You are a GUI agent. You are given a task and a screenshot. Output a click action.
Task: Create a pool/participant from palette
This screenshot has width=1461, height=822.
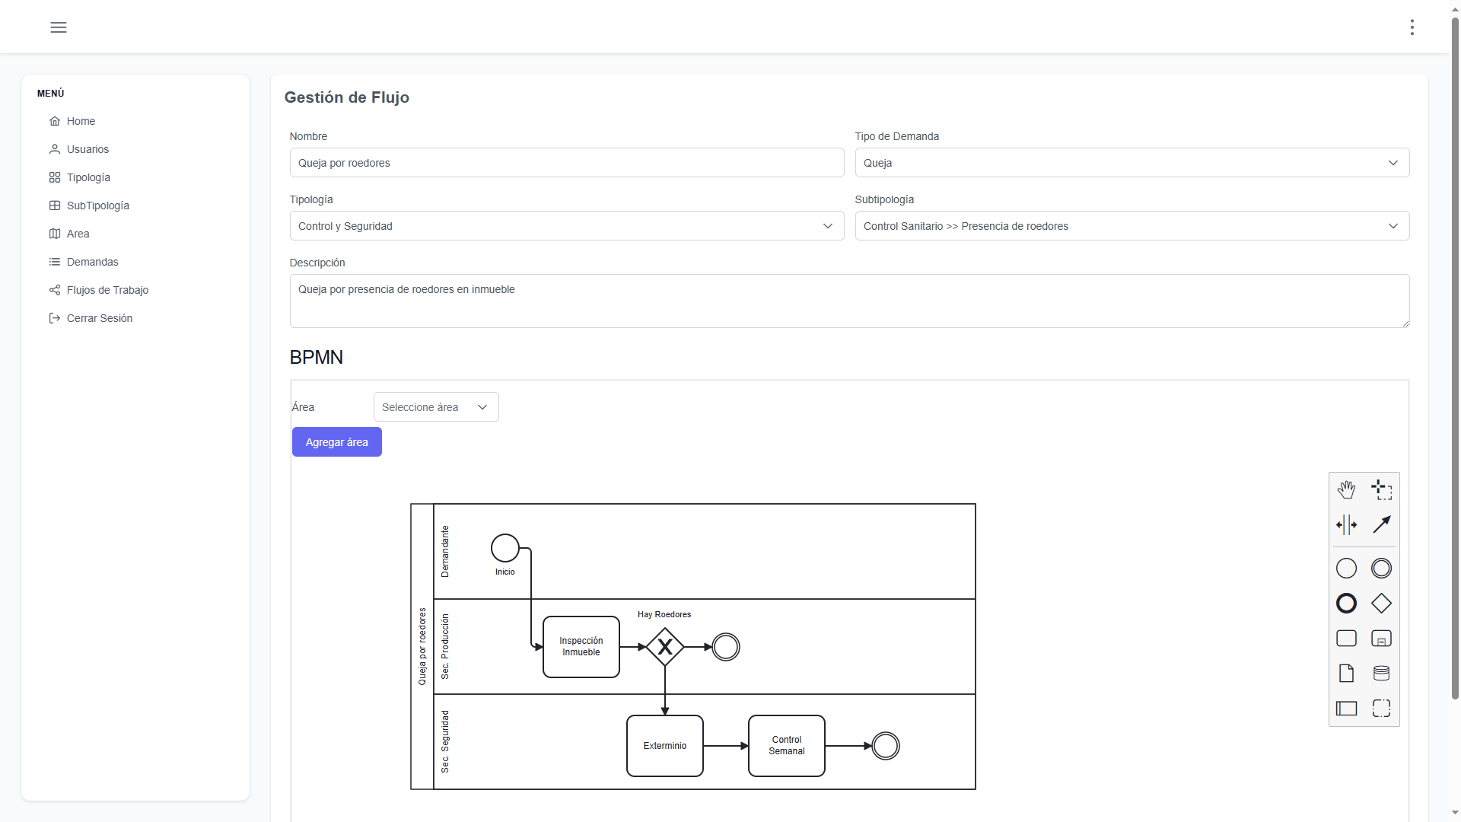click(1346, 709)
